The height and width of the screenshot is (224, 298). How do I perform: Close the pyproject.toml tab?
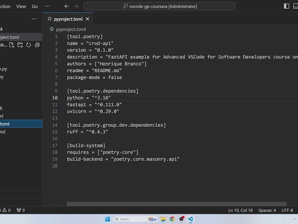(87, 19)
